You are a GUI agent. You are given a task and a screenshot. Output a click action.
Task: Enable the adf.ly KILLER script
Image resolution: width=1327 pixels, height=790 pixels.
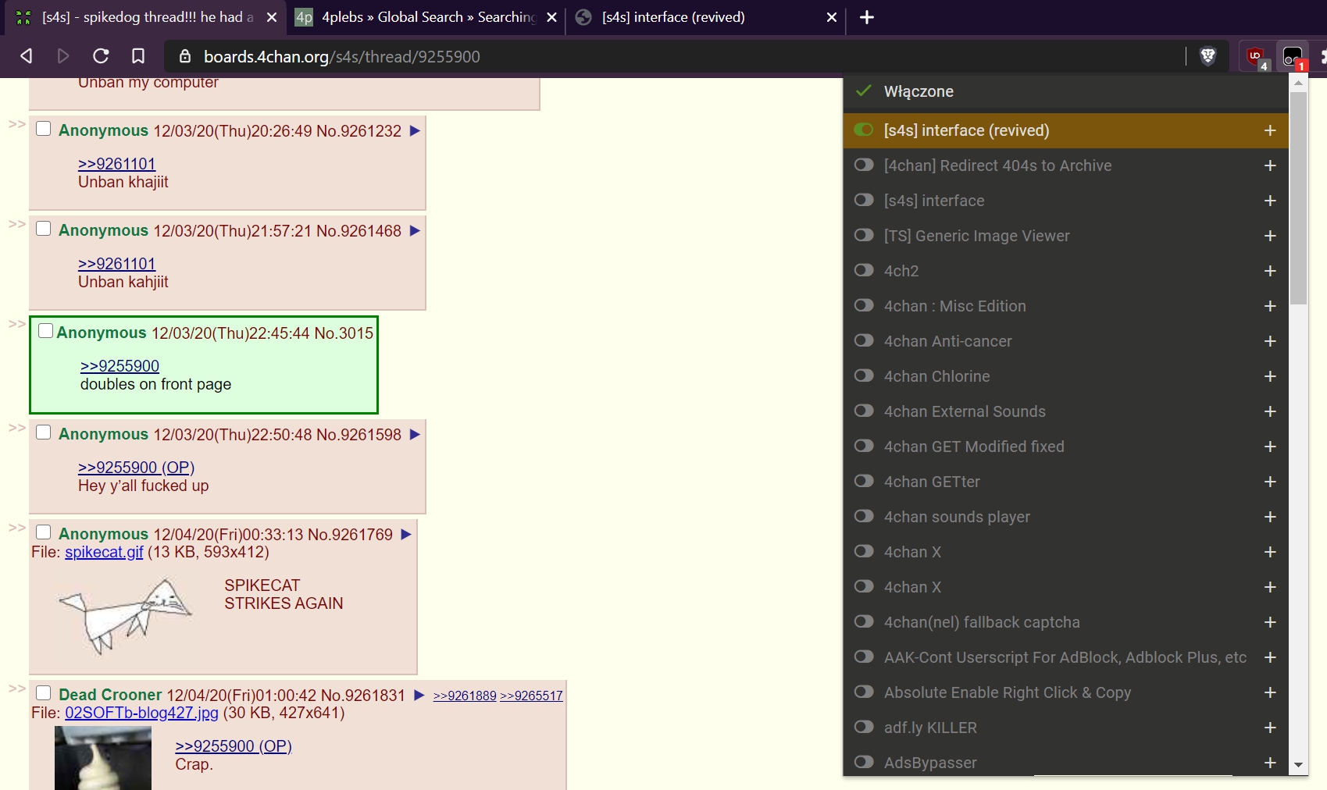click(x=863, y=727)
